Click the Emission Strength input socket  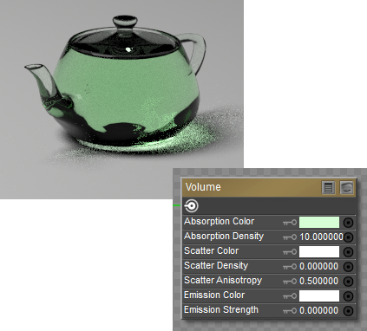[x=348, y=311]
